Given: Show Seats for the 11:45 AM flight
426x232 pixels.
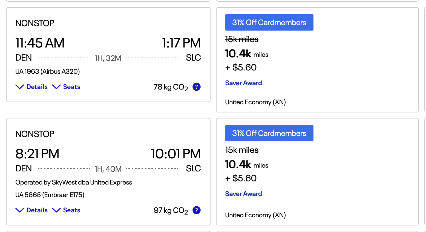Looking at the screenshot, I should tap(66, 87).
